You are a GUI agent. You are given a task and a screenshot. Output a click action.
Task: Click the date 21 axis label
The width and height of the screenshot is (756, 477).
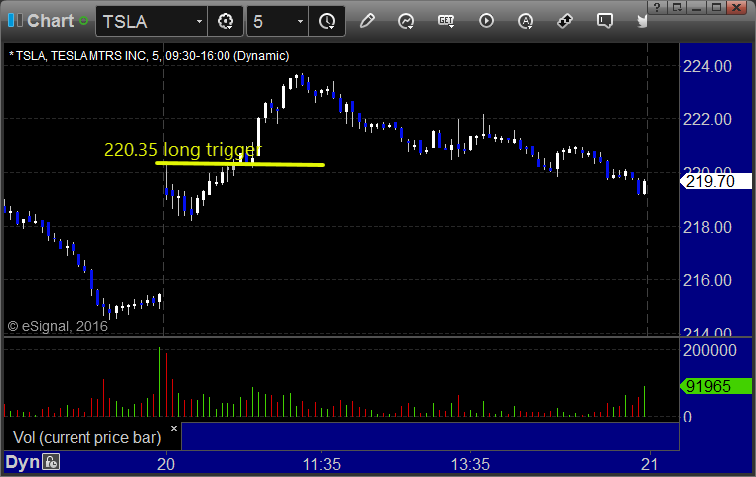click(x=650, y=464)
